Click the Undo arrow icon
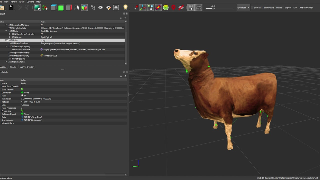 pos(19,8)
